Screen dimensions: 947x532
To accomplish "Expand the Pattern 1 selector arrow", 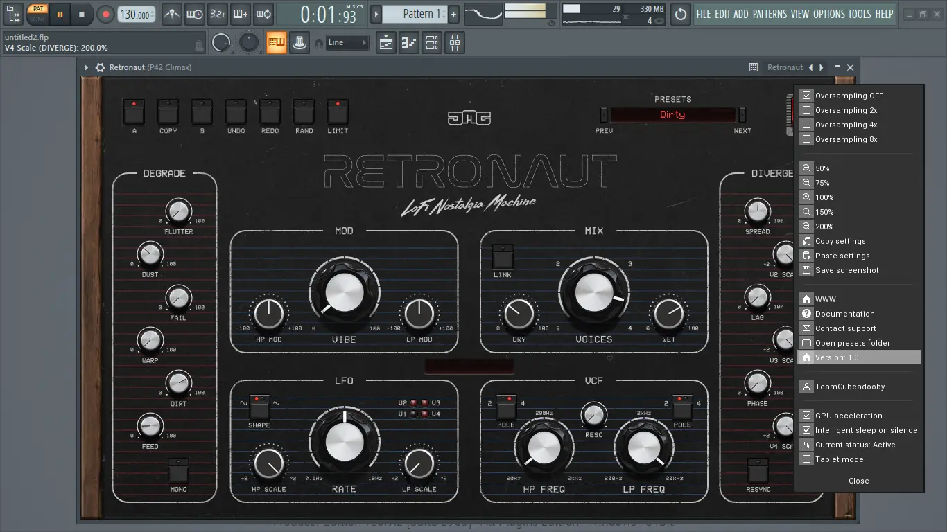I will point(376,14).
